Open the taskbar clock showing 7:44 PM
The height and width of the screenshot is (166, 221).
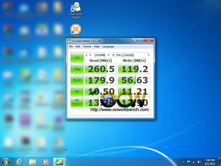(x=210, y=162)
